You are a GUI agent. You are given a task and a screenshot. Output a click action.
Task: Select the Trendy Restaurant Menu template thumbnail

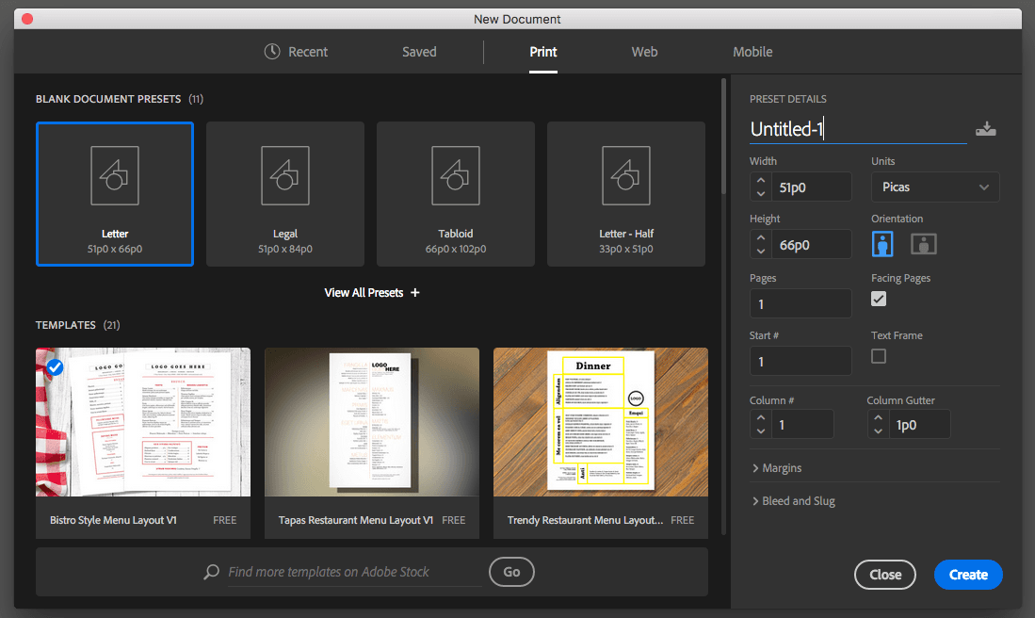coord(601,420)
